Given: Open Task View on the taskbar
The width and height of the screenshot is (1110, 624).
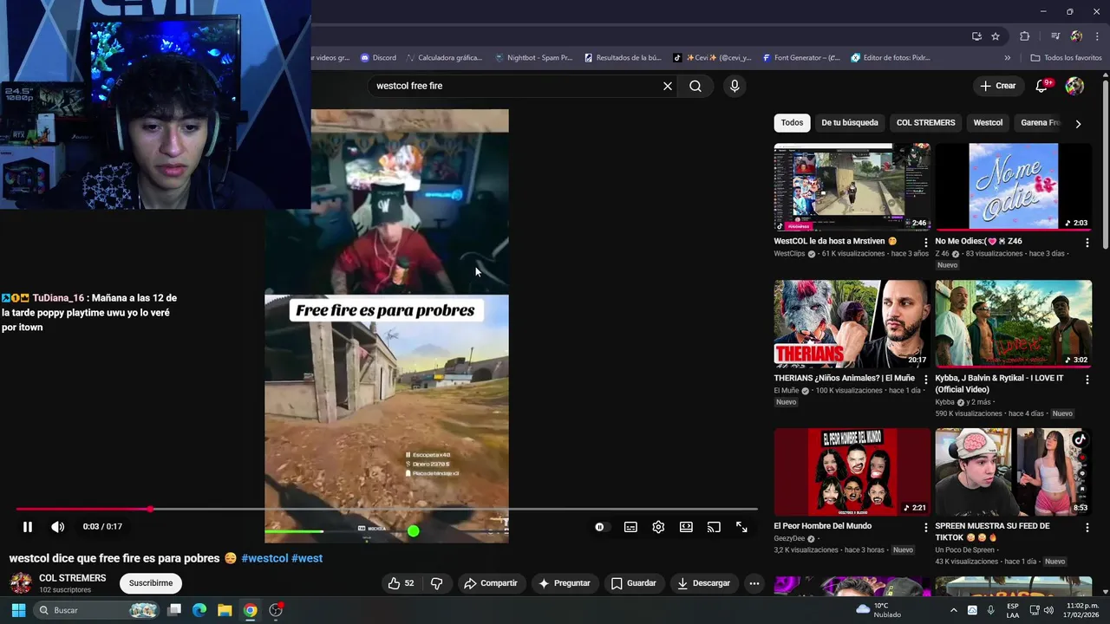Looking at the screenshot, I should click(174, 610).
